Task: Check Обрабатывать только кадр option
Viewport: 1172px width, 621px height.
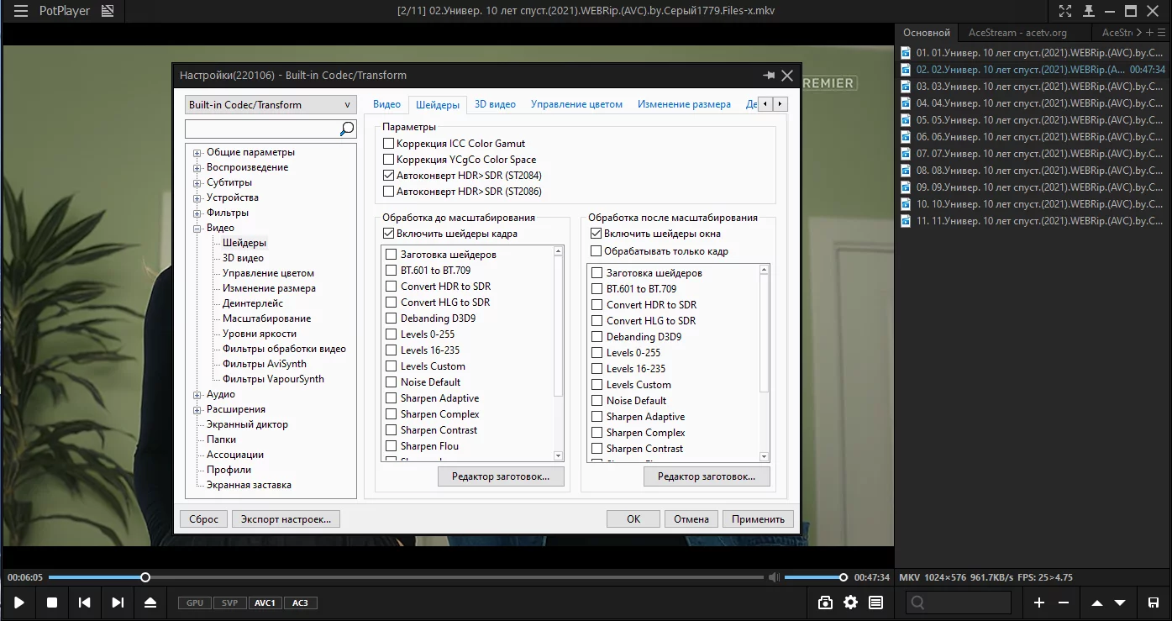Action: [x=597, y=251]
